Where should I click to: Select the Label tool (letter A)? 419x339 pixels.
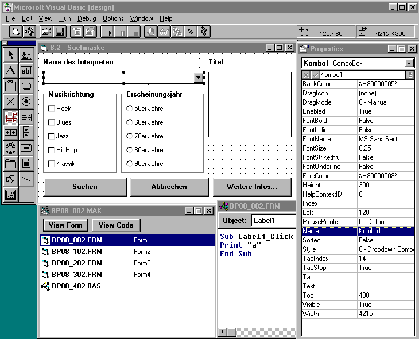10,71
